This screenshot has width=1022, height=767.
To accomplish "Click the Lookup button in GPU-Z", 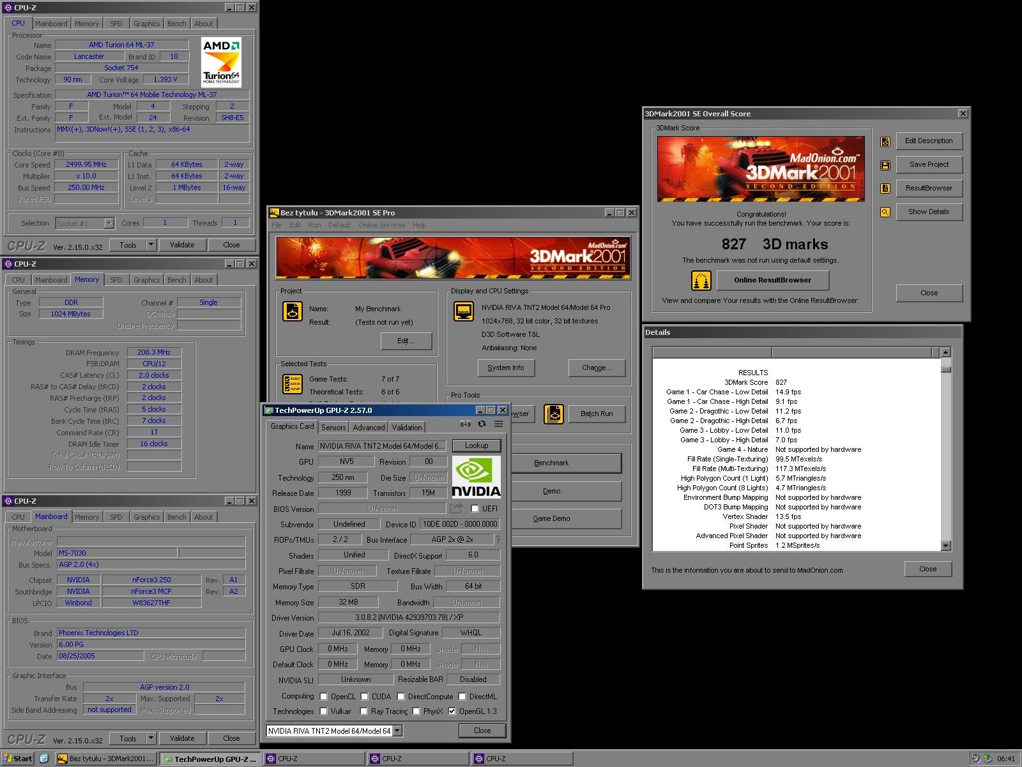I will pos(477,445).
